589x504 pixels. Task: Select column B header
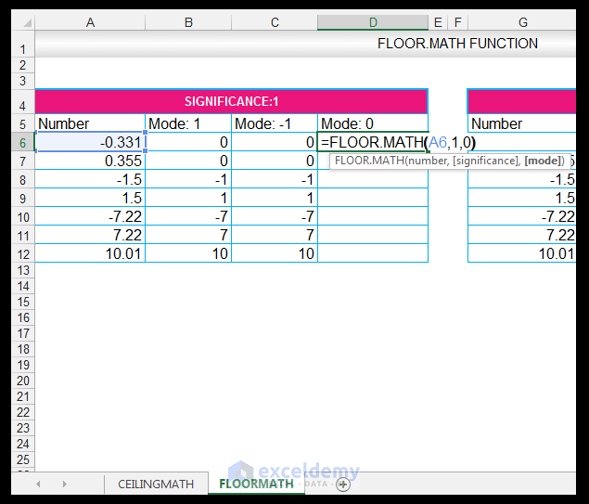tap(188, 22)
